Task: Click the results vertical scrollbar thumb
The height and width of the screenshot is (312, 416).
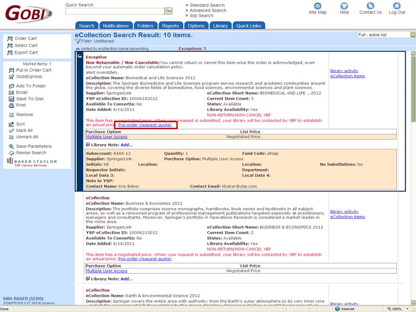Action: [x=413, y=89]
